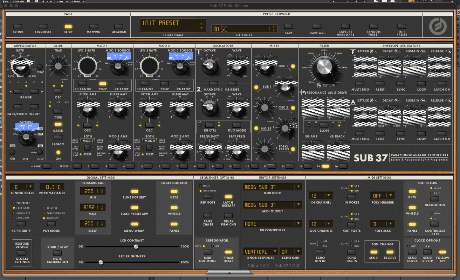
Task: Open the Librarian page
Action: pyautogui.click(x=119, y=27)
